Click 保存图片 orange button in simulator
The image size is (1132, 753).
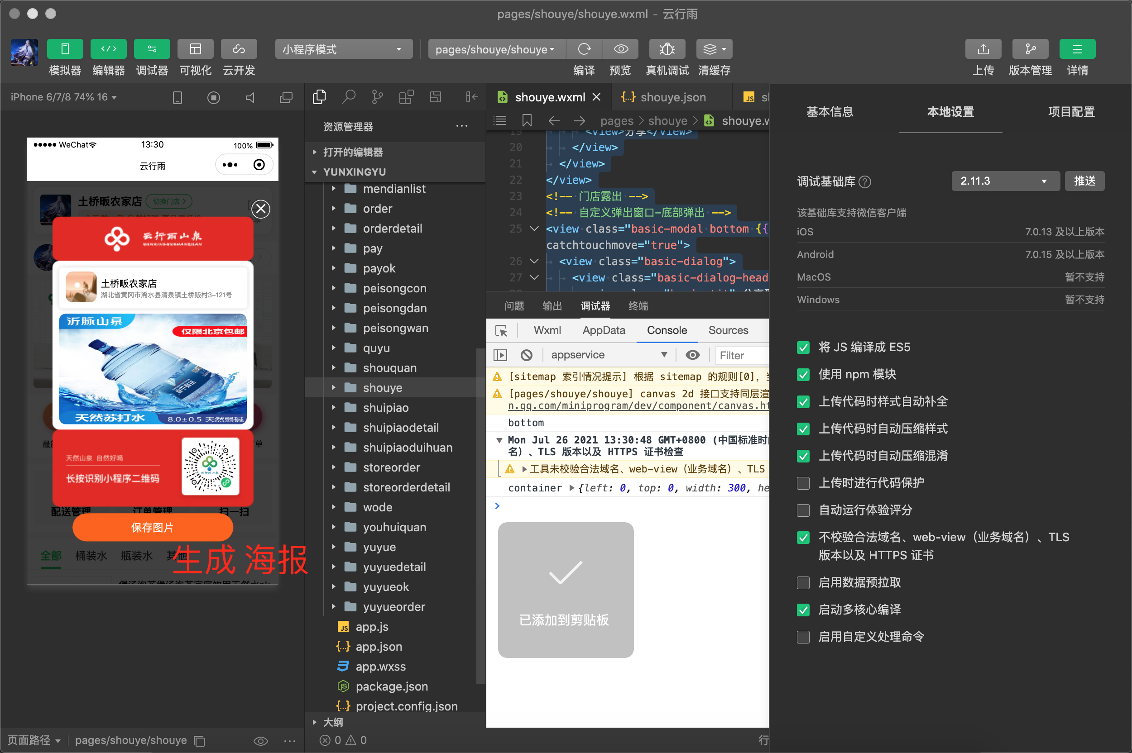[x=152, y=527]
